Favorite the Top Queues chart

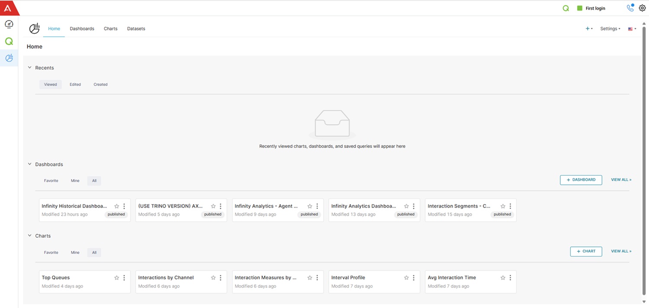pos(116,278)
